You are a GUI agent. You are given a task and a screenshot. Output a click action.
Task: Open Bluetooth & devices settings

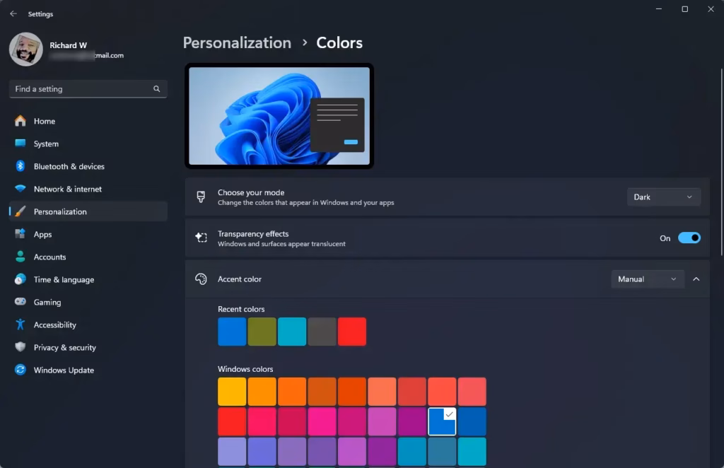(x=88, y=166)
